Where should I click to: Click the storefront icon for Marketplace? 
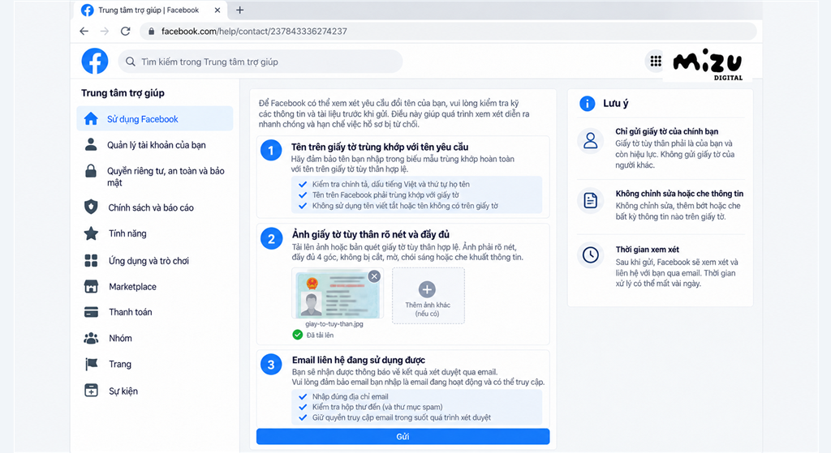[x=91, y=286]
